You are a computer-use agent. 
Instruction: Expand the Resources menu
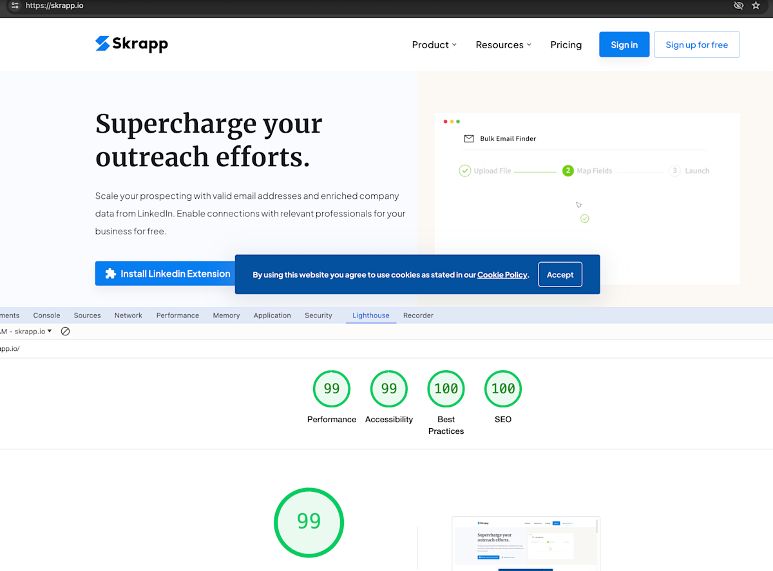[504, 44]
